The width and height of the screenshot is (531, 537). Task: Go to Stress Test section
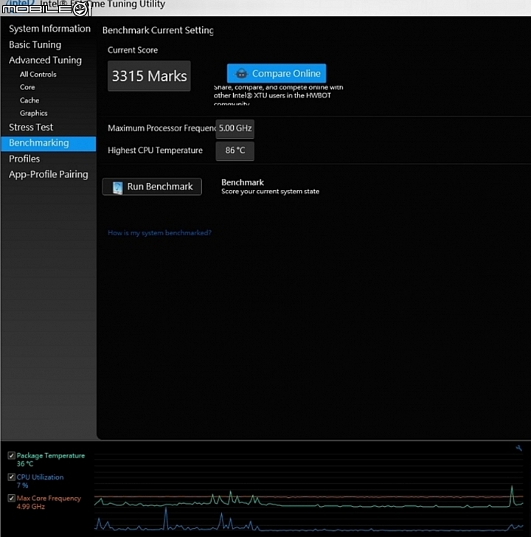tap(31, 128)
